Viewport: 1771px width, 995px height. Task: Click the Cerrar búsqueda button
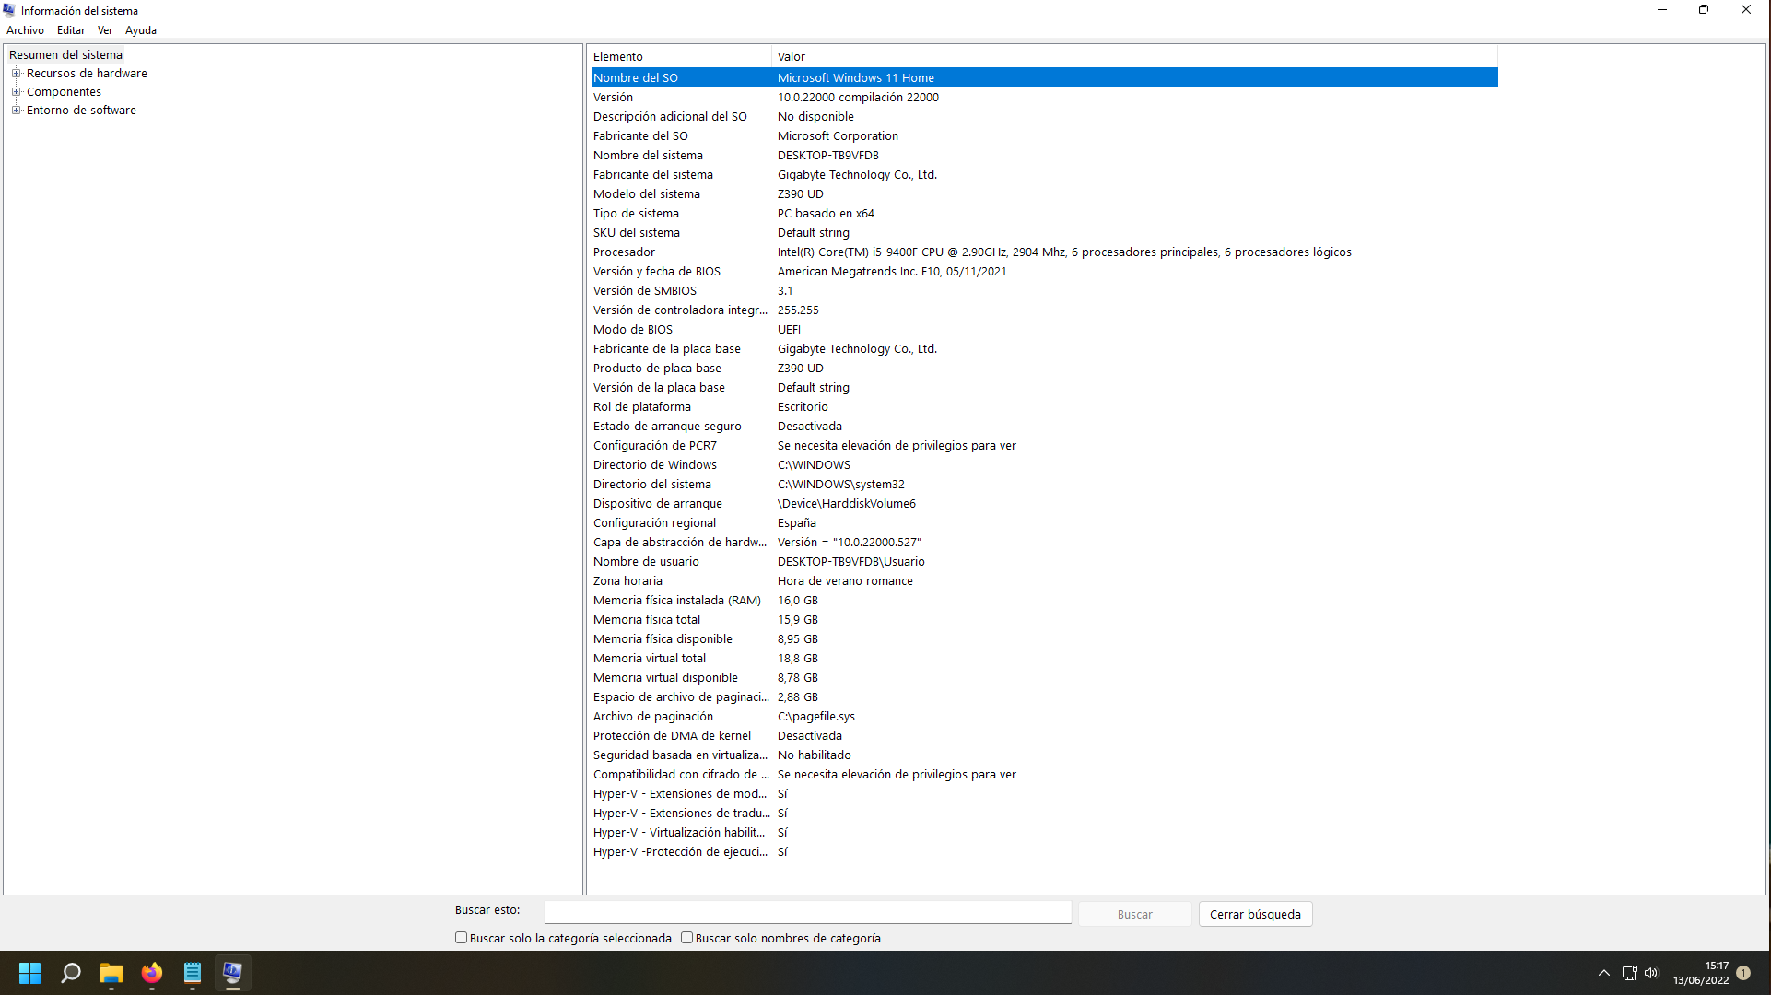point(1255,914)
